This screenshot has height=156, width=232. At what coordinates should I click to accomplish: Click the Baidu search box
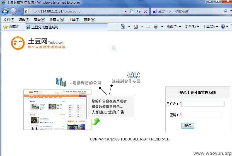(189, 11)
